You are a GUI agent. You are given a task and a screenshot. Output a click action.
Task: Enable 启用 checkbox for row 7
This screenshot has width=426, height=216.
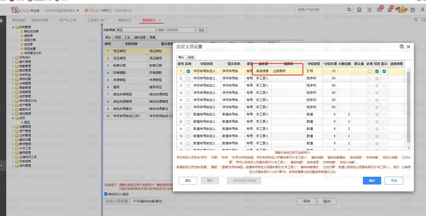(189, 115)
